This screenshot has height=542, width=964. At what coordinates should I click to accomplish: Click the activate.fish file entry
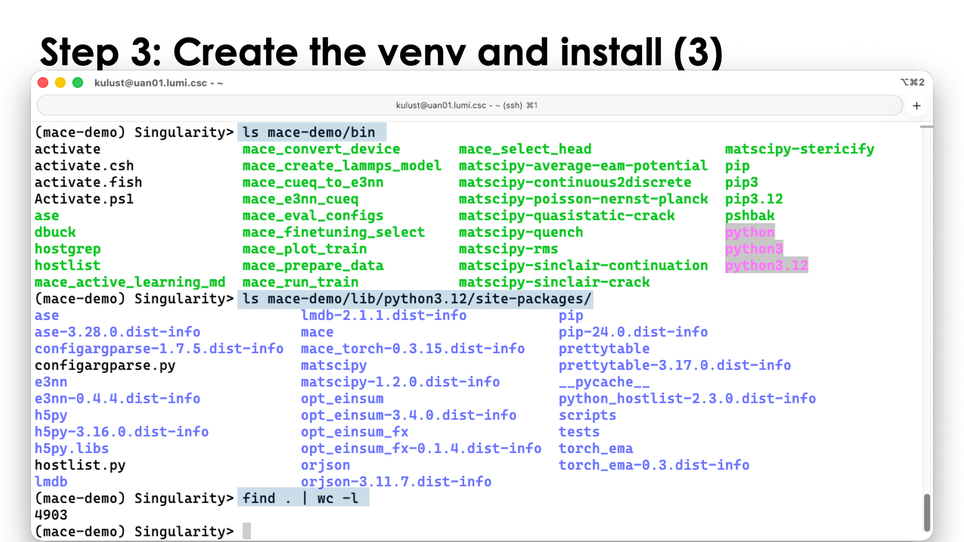click(x=88, y=182)
